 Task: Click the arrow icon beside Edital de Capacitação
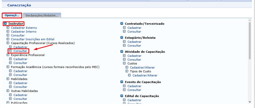122,96
